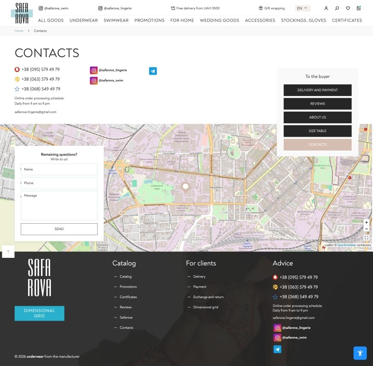Image resolution: width=373 pixels, height=366 pixels.
Task: Open the shopping cart icon
Action: (x=359, y=8)
